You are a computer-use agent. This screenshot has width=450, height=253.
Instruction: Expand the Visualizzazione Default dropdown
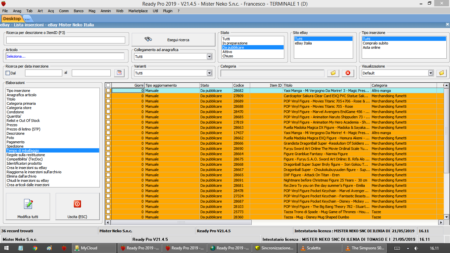pyautogui.click(x=430, y=73)
